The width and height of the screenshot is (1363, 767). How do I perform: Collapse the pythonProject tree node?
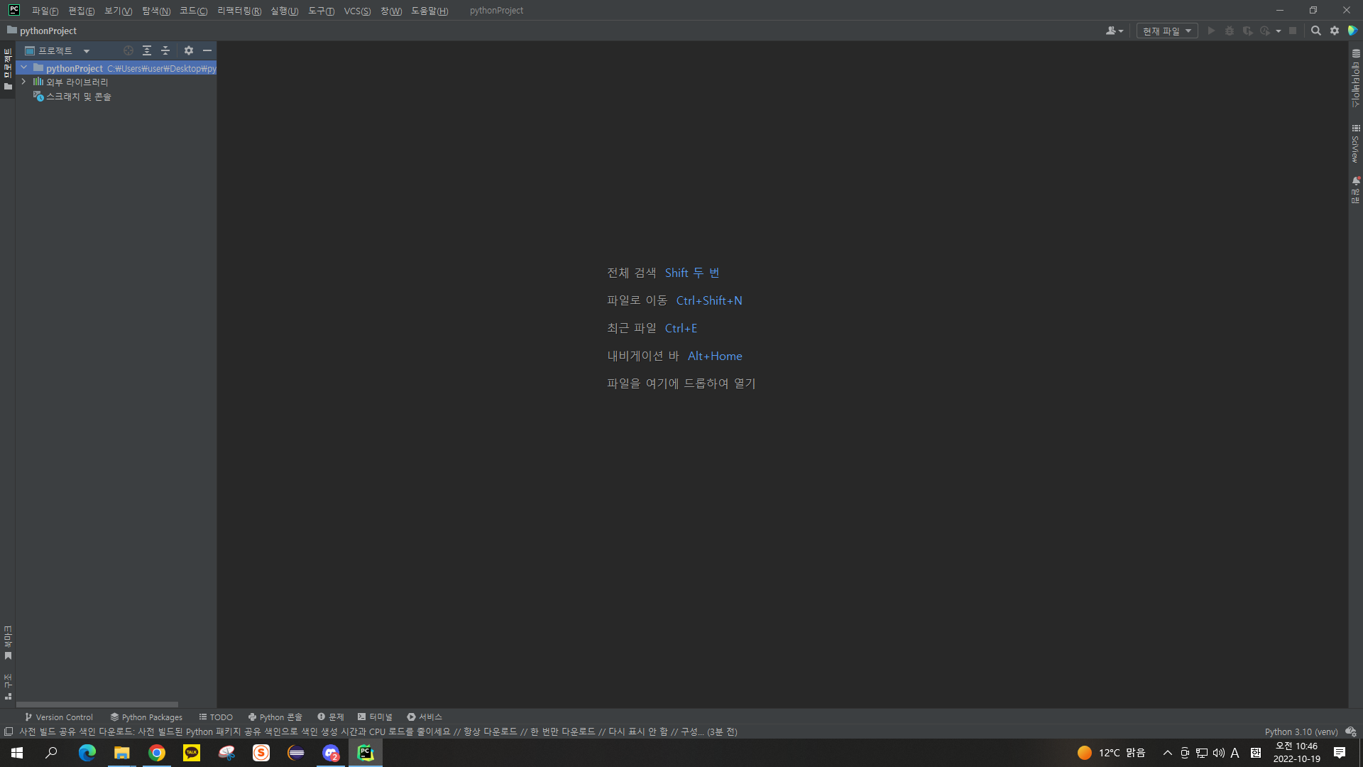click(24, 67)
